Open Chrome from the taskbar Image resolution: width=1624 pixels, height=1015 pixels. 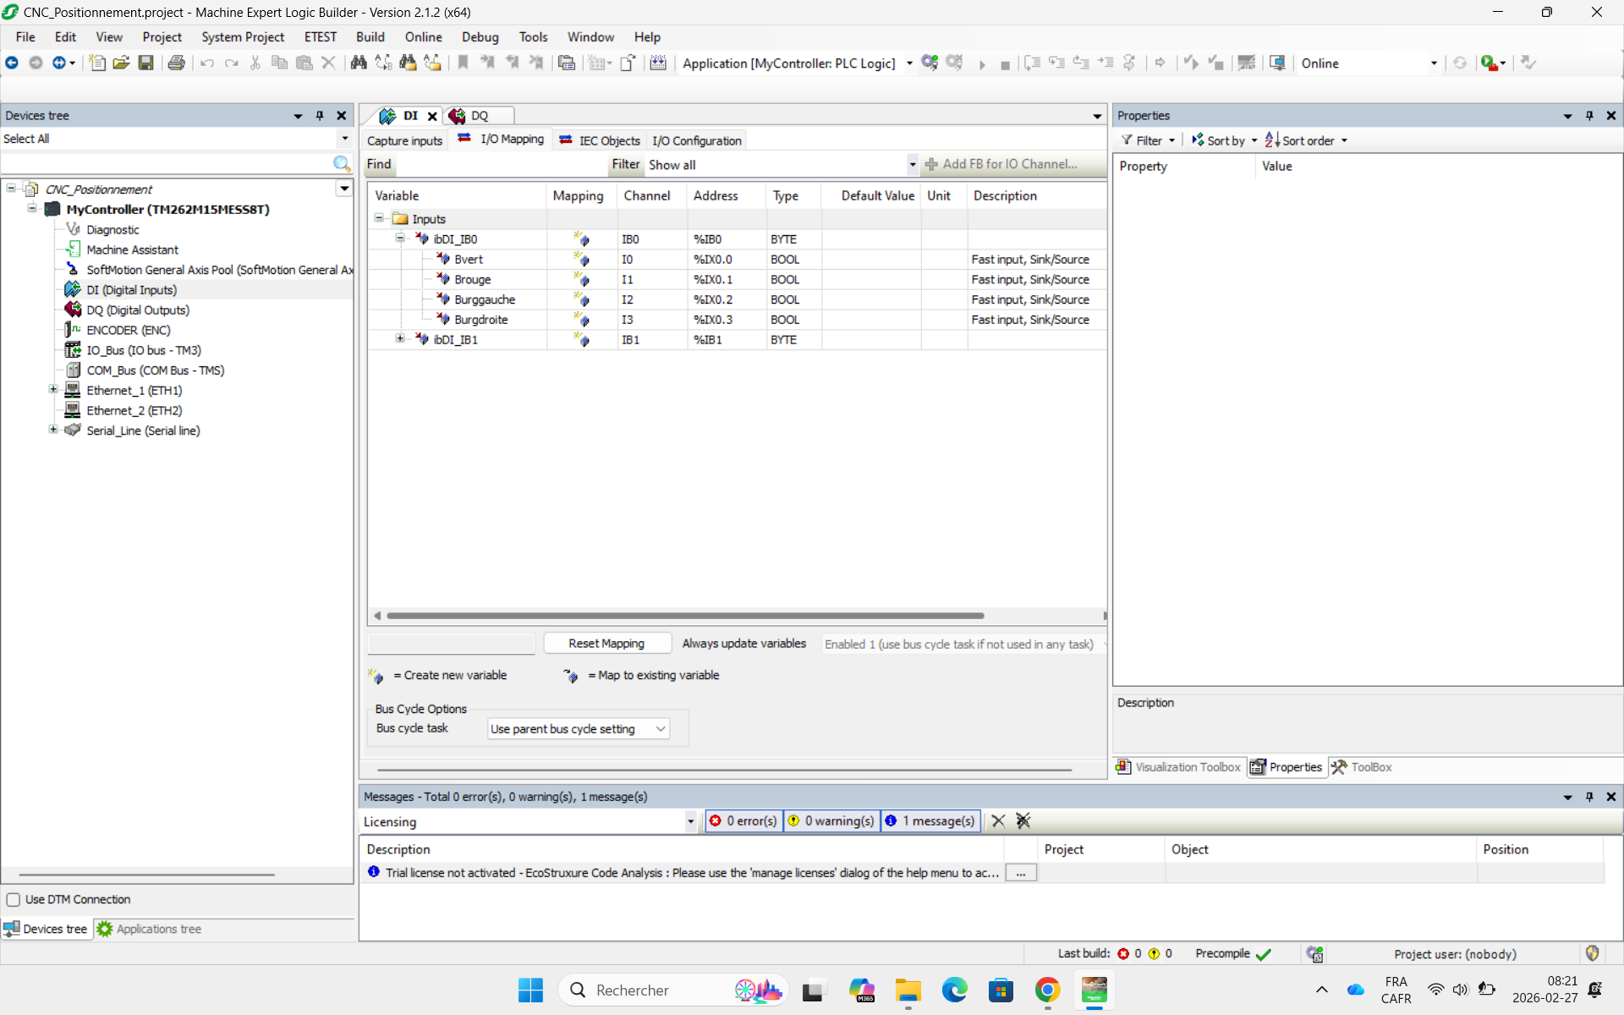click(1047, 990)
